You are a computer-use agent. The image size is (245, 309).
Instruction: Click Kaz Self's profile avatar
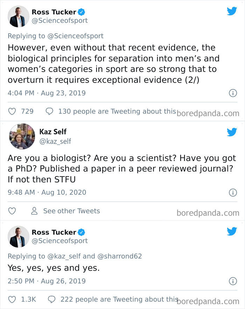pyautogui.click(x=22, y=136)
